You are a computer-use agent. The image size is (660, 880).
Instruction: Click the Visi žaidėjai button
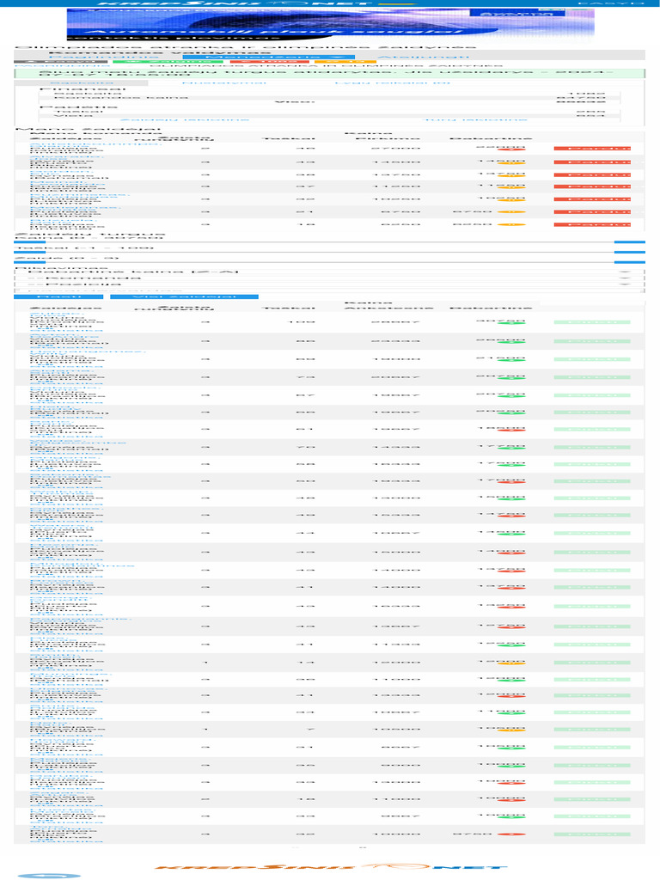(x=184, y=296)
